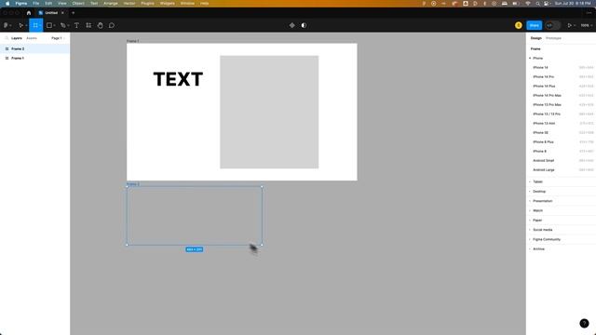Open a new tab with plus icon
The width and height of the screenshot is (596, 335).
[73, 13]
